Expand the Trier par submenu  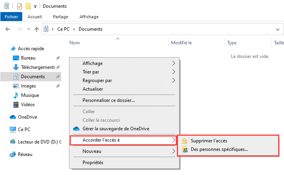(124, 72)
